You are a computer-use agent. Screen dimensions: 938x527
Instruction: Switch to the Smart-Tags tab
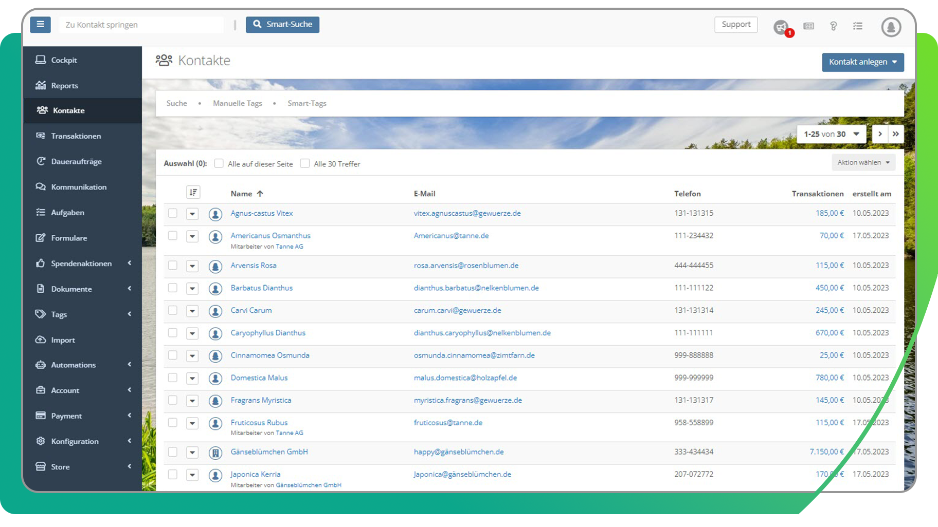(307, 103)
